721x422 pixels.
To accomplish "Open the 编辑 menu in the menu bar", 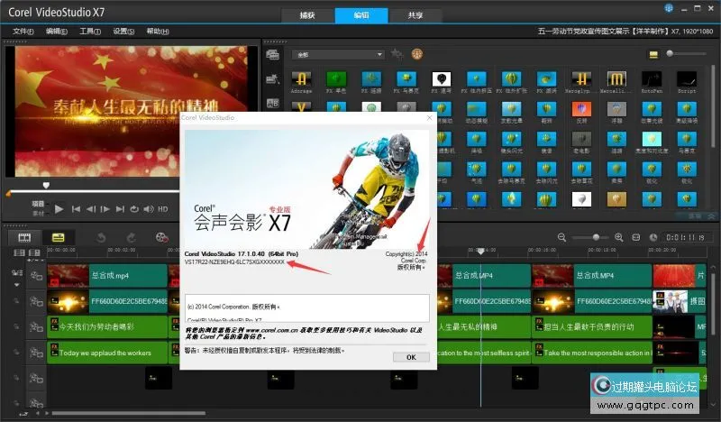I will 56,32.
